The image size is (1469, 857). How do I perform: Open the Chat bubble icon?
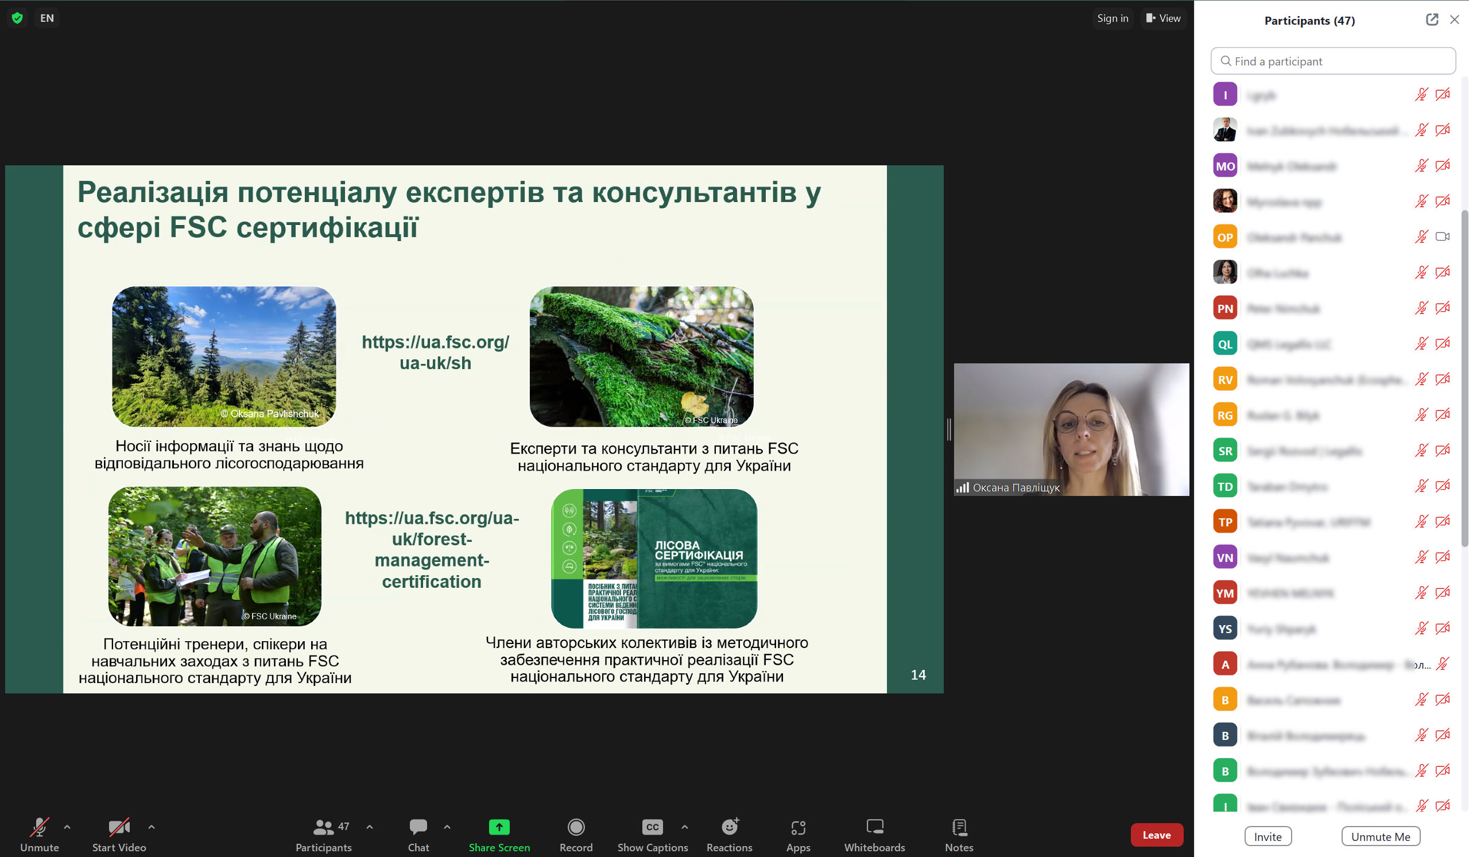[x=418, y=827]
